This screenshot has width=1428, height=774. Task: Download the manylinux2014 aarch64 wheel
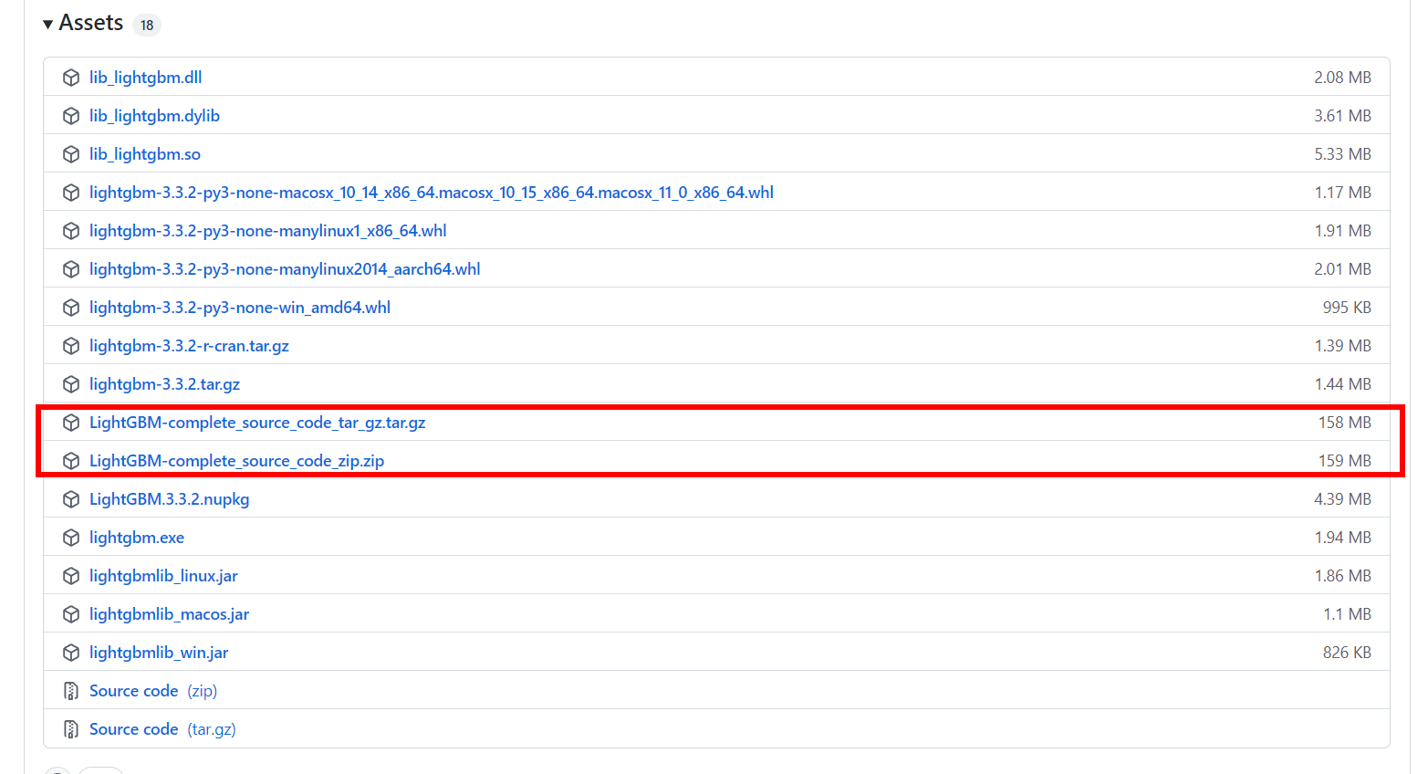click(x=285, y=269)
